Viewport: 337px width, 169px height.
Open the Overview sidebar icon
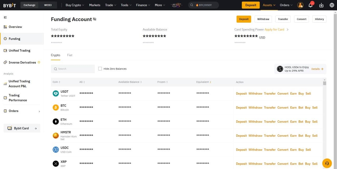click(x=5, y=27)
